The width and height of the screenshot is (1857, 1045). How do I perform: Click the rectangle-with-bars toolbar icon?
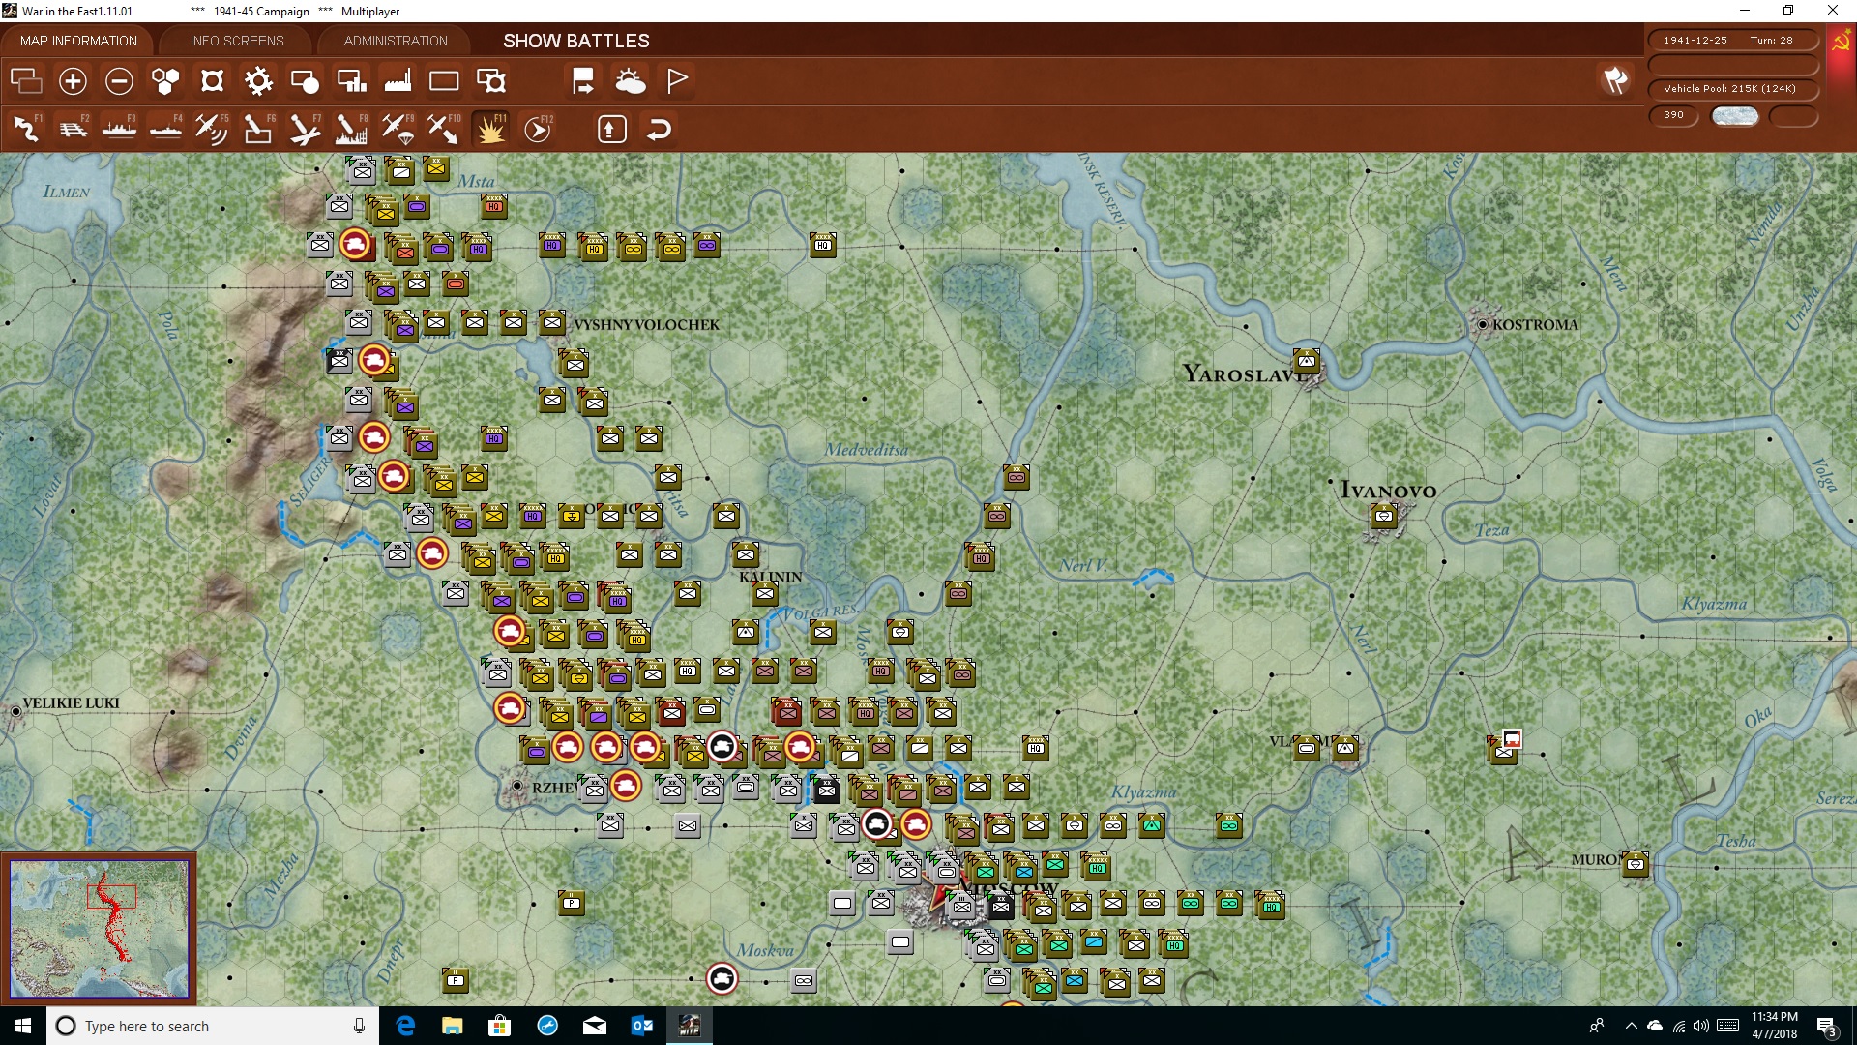tap(351, 81)
